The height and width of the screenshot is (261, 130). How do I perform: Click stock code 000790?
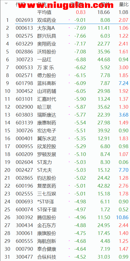click(x=24, y=249)
